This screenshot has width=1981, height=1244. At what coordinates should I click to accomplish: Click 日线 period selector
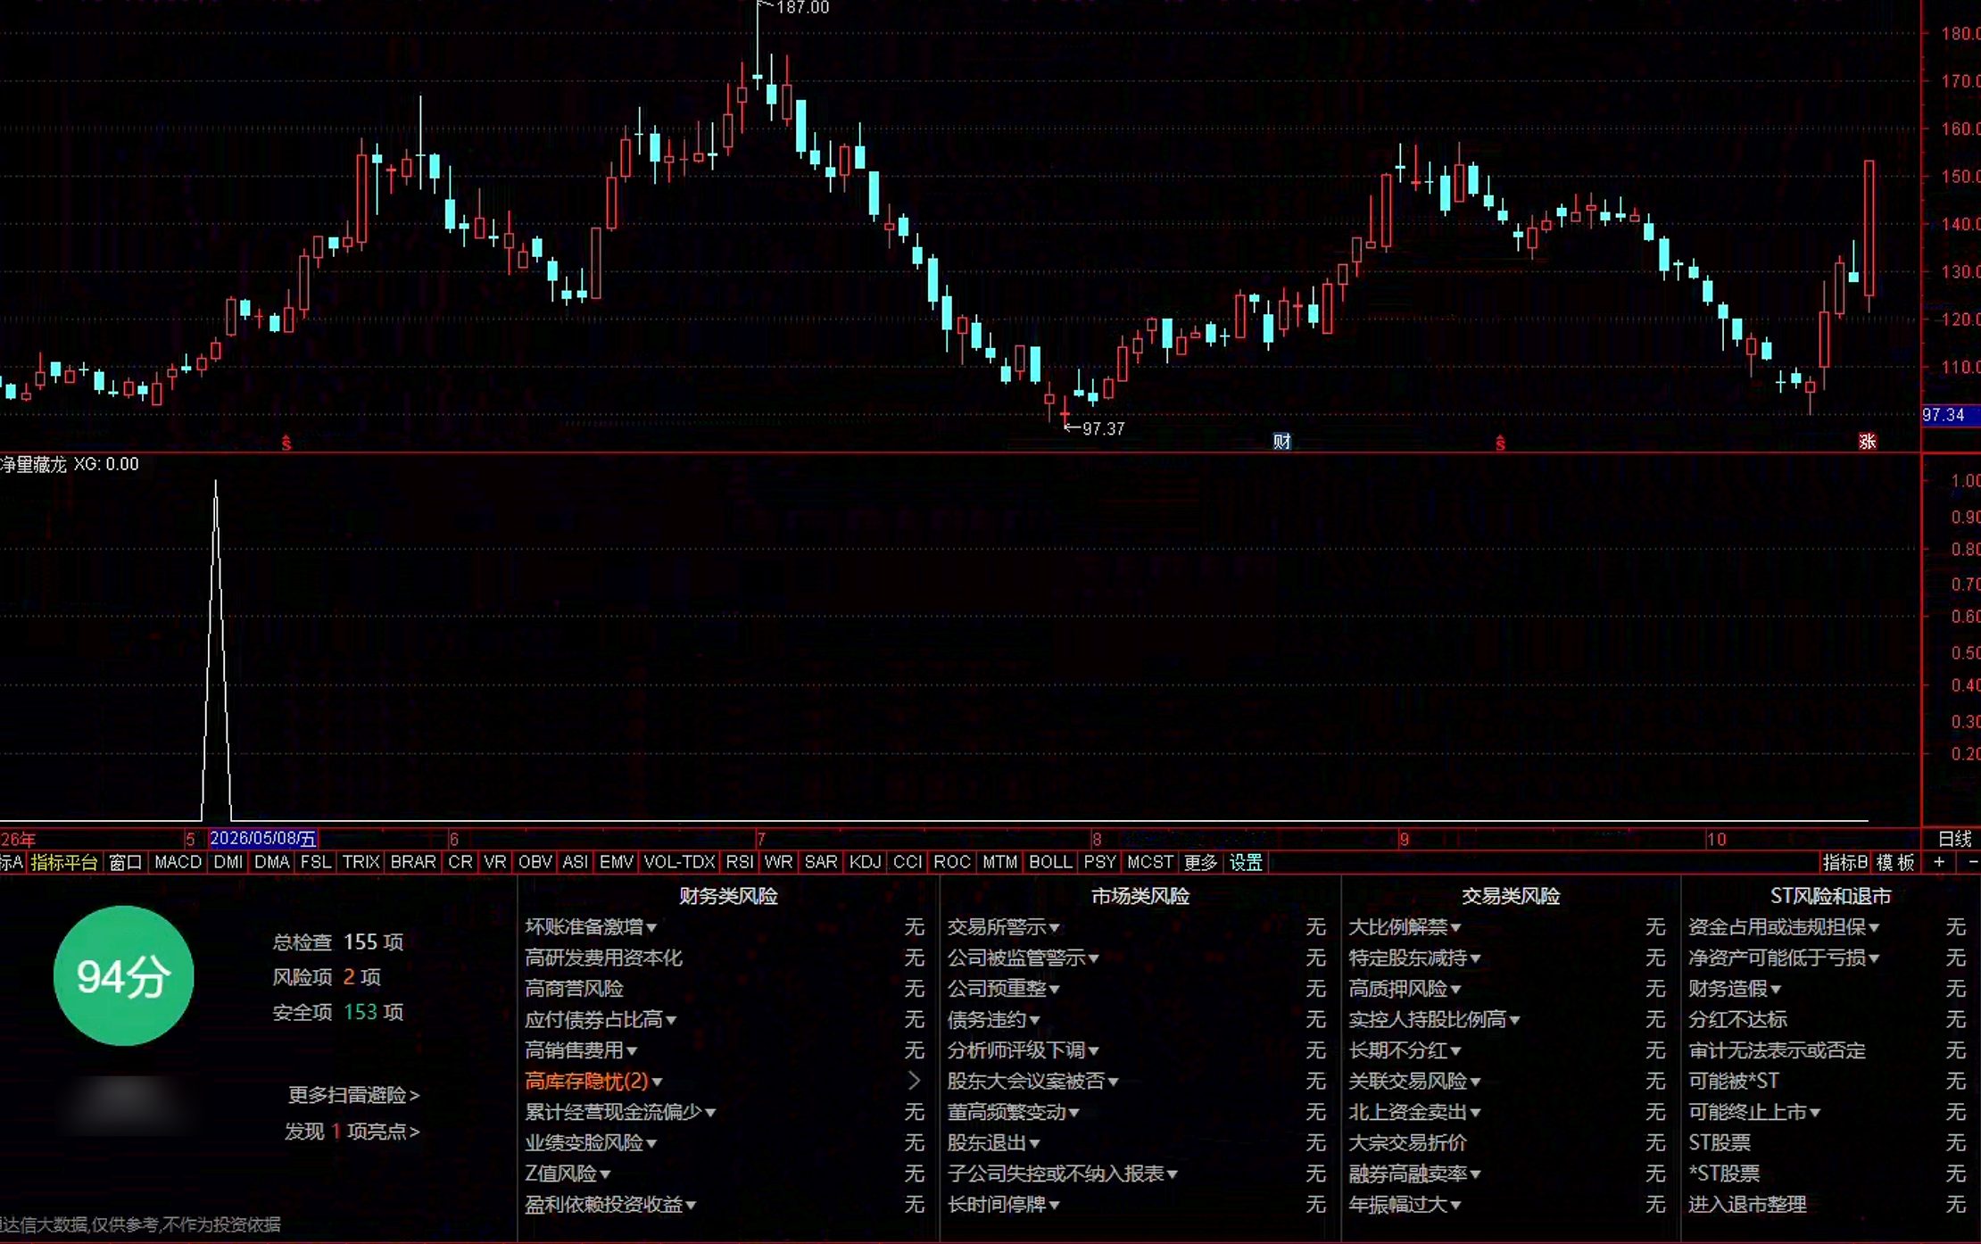pos(1954,839)
